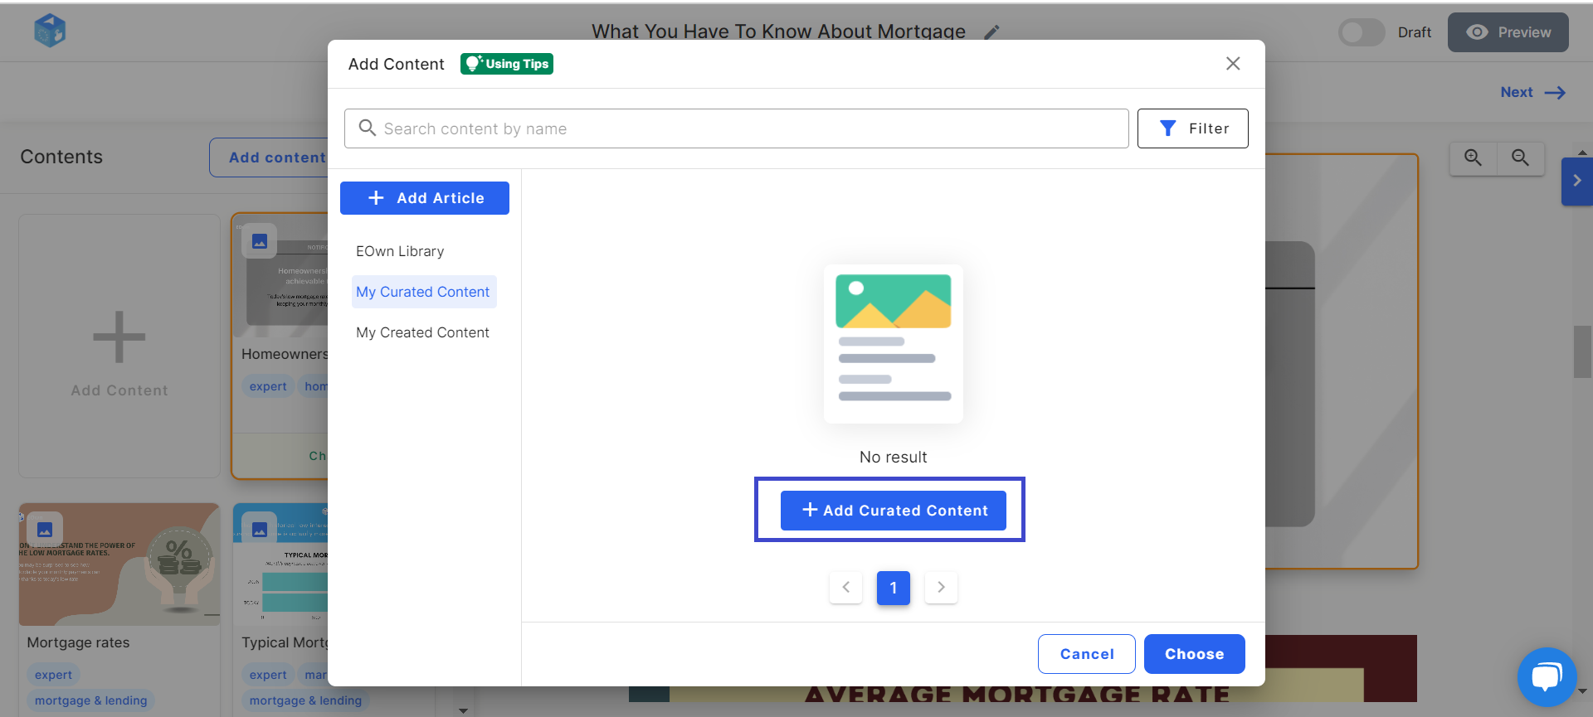This screenshot has width=1593, height=717.
Task: Click the Add Article button
Action: point(425,198)
